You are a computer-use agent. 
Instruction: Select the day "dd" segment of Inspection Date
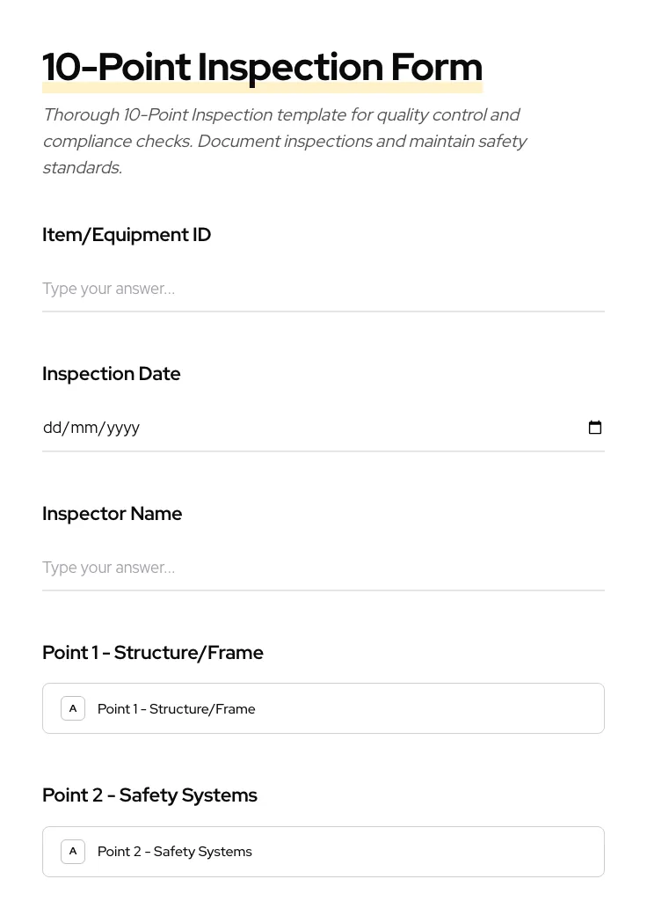(52, 429)
